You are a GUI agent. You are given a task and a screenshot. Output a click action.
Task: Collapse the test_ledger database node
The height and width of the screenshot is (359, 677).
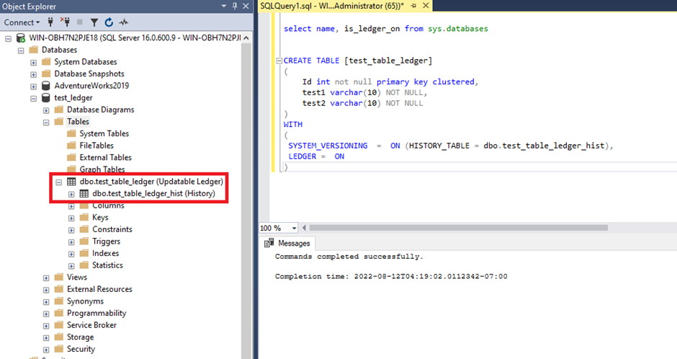[33, 99]
